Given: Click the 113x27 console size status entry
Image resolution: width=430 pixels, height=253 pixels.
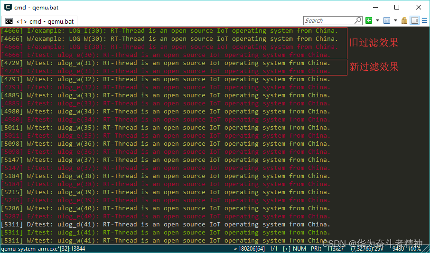Looking at the screenshot, I should pyautogui.click(x=336, y=249).
